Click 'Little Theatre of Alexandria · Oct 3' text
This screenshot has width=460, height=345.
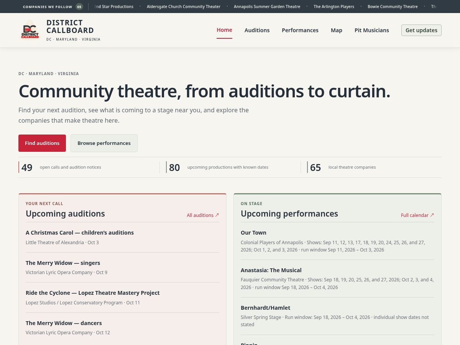pos(62,242)
